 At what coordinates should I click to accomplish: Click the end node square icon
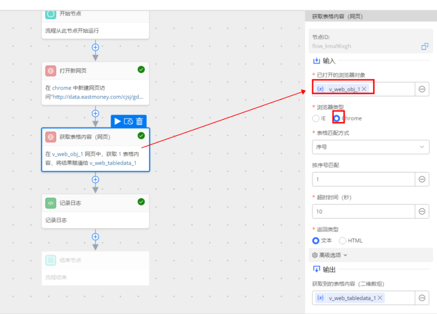pos(51,260)
